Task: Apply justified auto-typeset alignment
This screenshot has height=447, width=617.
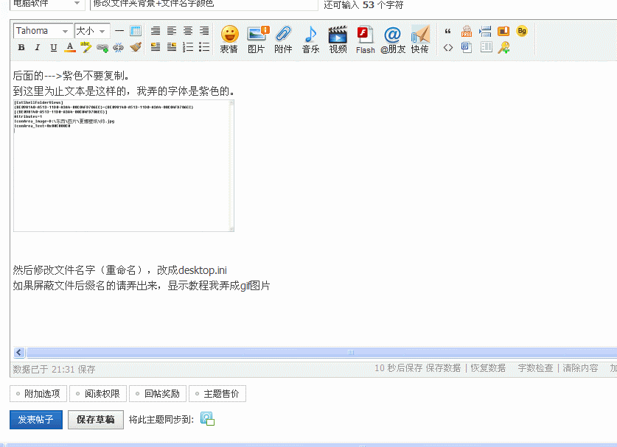Action: pyautogui.click(x=156, y=31)
